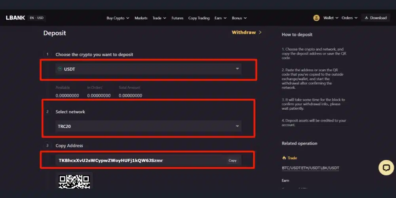Click the USDT coin icon

point(60,69)
